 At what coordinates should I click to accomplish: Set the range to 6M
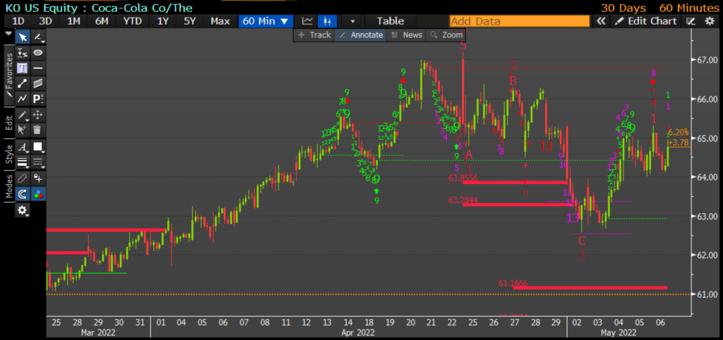tap(102, 21)
